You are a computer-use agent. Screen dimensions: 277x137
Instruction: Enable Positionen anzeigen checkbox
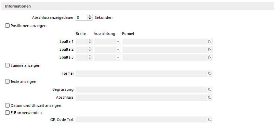pos(8,25)
